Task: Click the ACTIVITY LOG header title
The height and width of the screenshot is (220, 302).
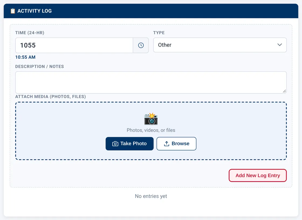Action: [x=35, y=11]
